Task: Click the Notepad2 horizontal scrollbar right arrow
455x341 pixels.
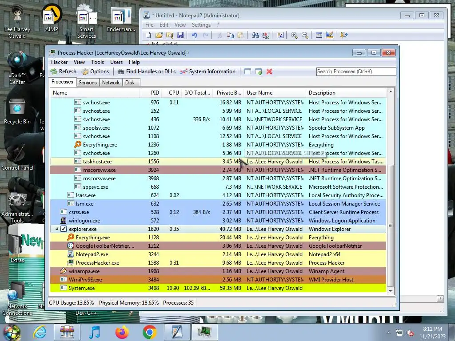Action: [440, 298]
